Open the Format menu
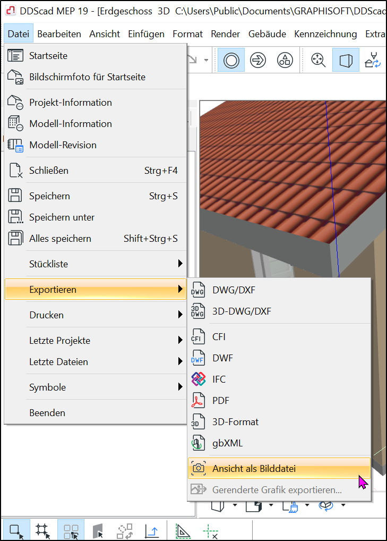This screenshot has width=387, height=541. (x=188, y=34)
